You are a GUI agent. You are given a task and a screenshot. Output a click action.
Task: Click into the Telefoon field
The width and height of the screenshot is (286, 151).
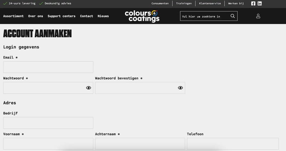(233, 144)
